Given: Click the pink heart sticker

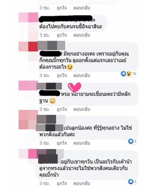Looking at the screenshot, I should (x=74, y=87).
